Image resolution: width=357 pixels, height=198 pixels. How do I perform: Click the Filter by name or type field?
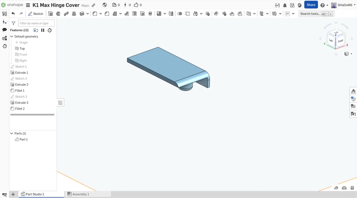click(x=36, y=23)
